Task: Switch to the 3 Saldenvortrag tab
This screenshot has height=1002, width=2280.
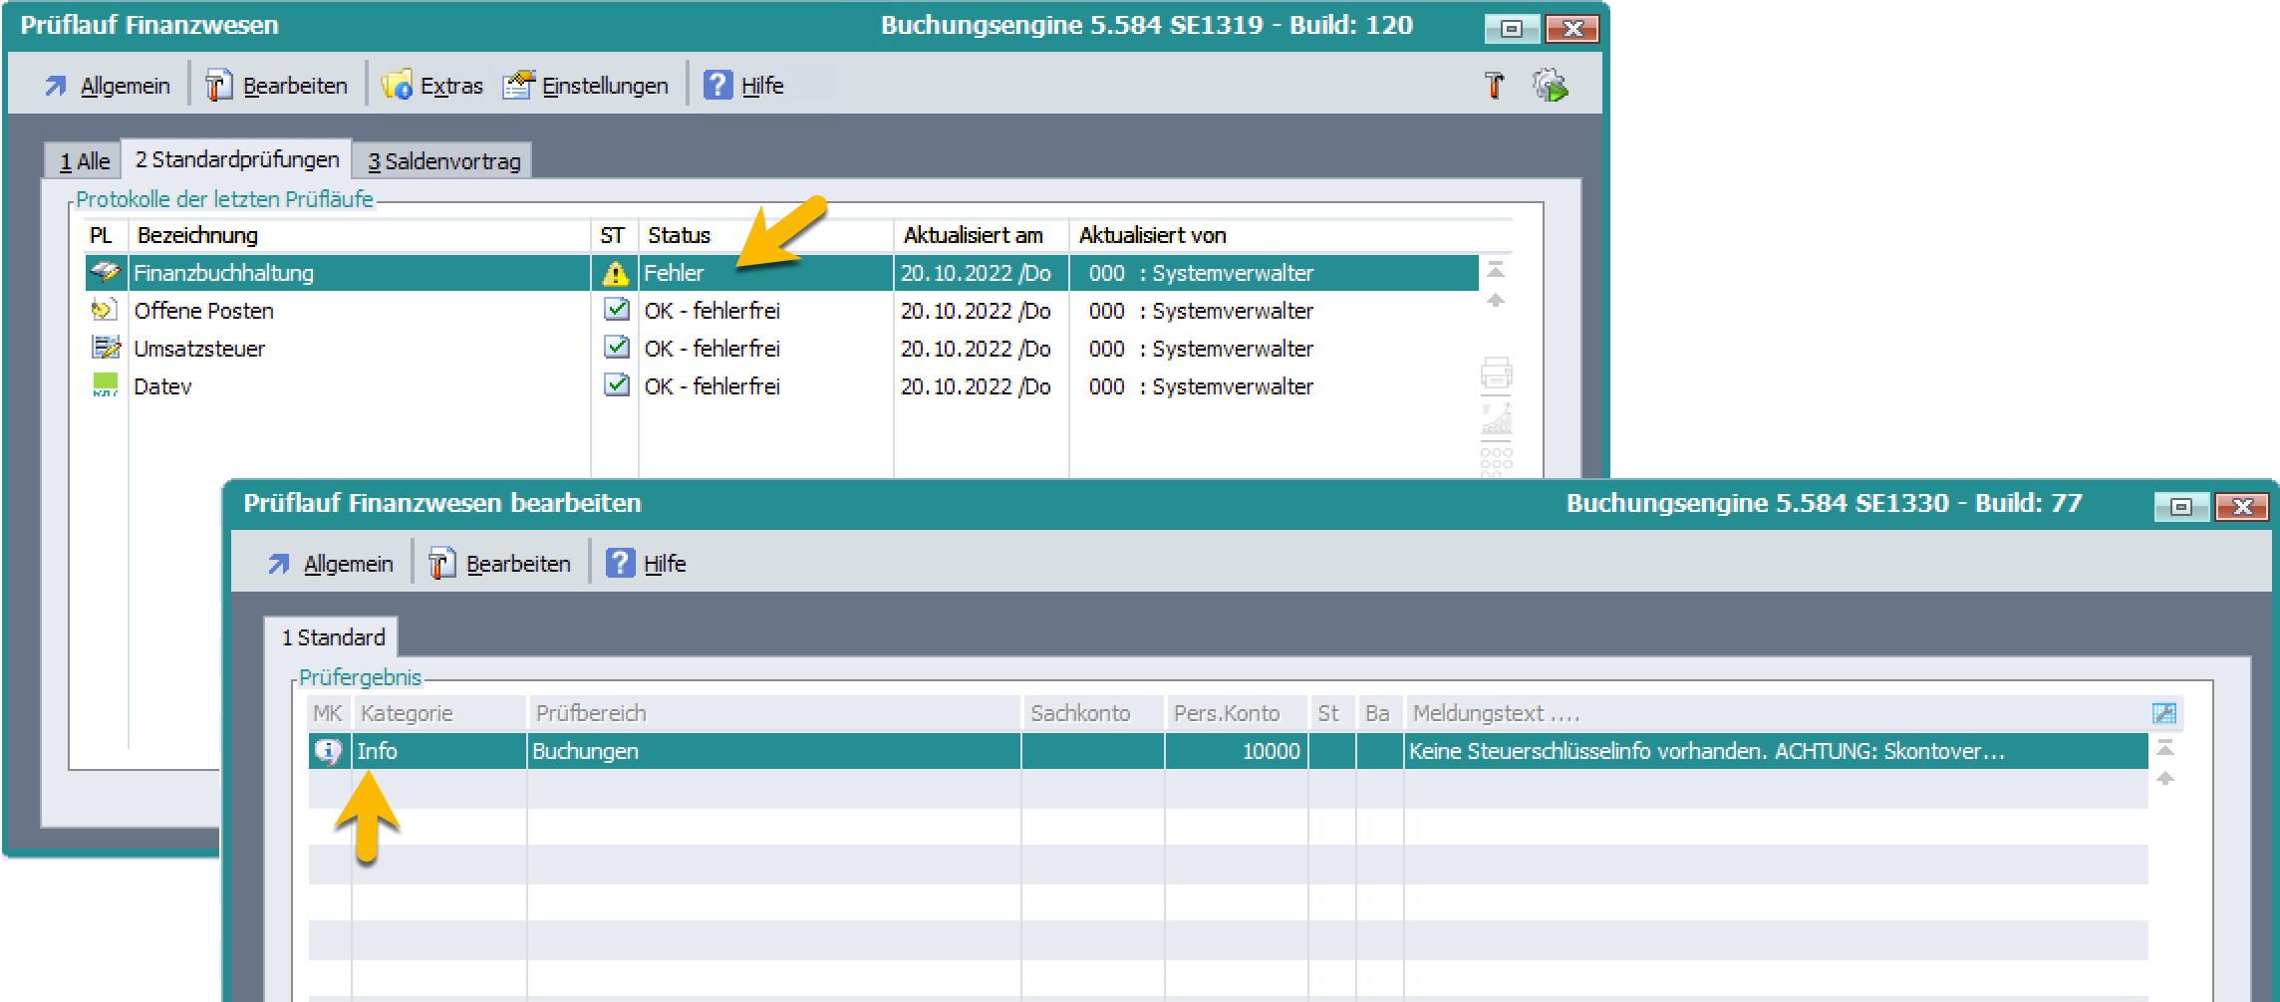Action: (x=443, y=161)
